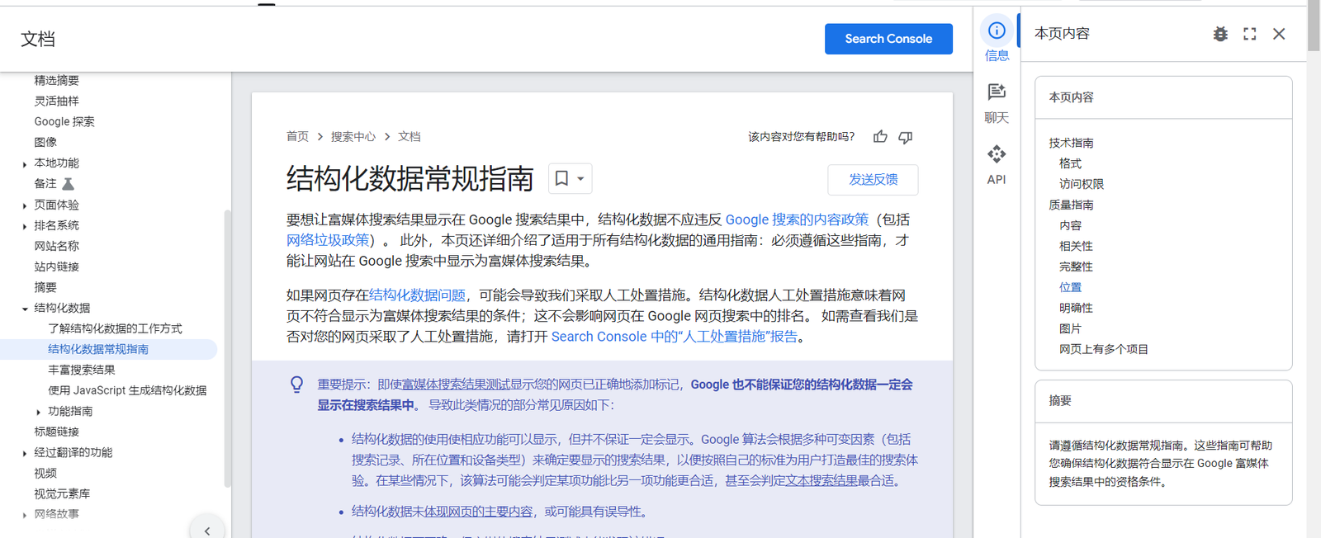The image size is (1321, 538).
Task: Jump to 格式 in page contents
Action: pos(1070,163)
